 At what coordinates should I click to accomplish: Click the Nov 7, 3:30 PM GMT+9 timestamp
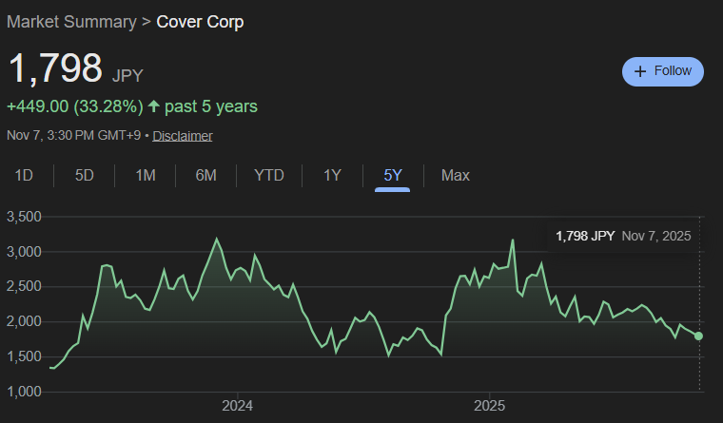[x=74, y=136]
